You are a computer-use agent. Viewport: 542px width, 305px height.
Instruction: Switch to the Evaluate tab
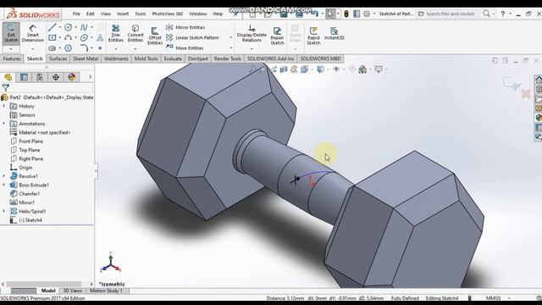(x=173, y=58)
